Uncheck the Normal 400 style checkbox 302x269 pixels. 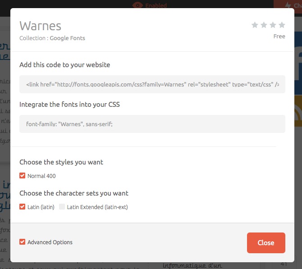tap(23, 176)
